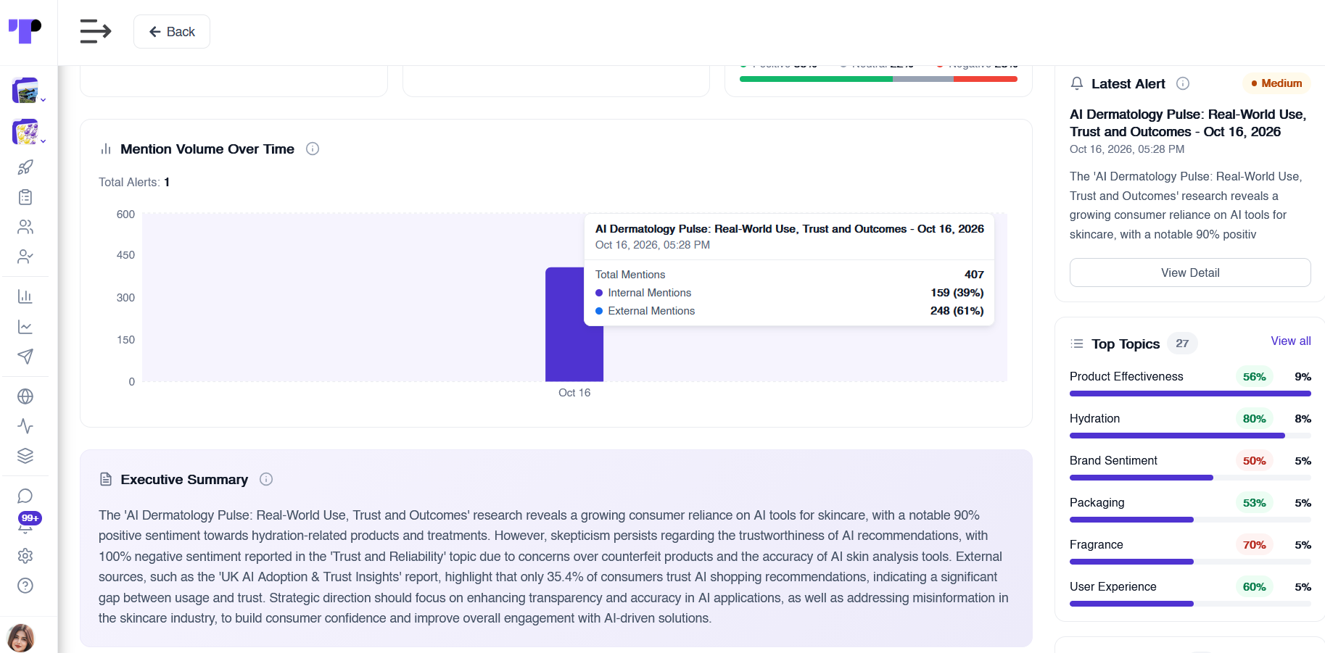Open the line chart trends icon
This screenshot has width=1325, height=653.
[25, 327]
